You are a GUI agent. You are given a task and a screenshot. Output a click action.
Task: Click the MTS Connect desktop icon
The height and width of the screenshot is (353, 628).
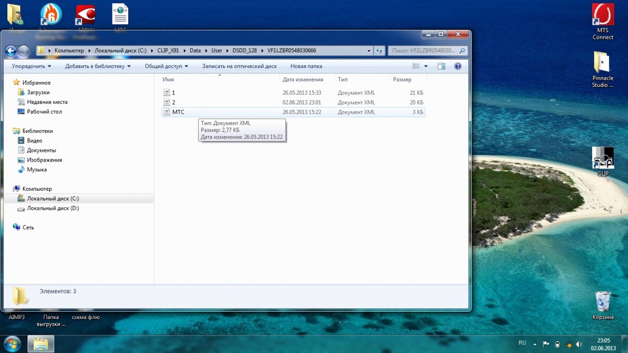click(602, 21)
